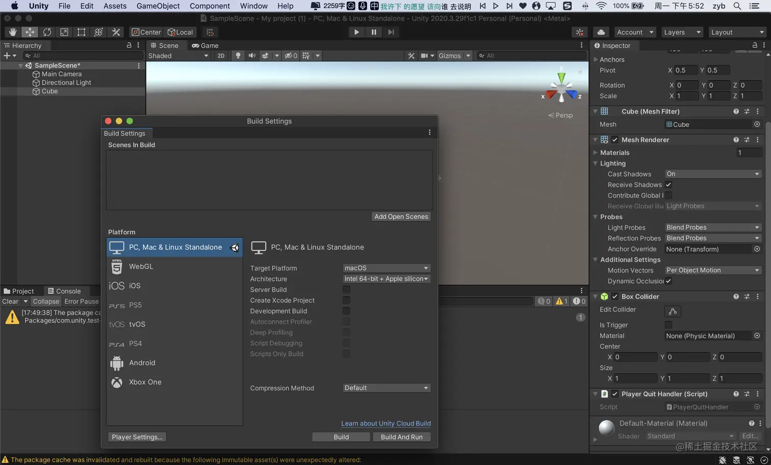Lock the Inspector panel
This screenshot has height=465, width=771.
[x=755, y=45]
